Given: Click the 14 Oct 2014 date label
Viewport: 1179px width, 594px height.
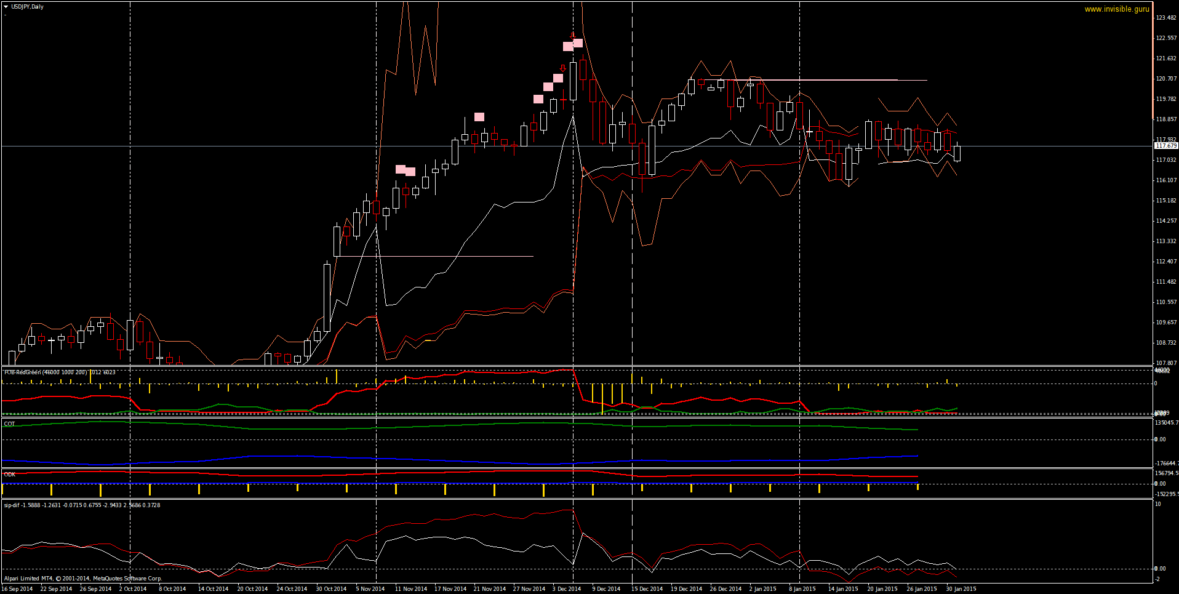Looking at the screenshot, I should pos(213,588).
